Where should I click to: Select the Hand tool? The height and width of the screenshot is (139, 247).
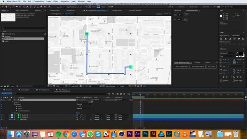[6, 7]
